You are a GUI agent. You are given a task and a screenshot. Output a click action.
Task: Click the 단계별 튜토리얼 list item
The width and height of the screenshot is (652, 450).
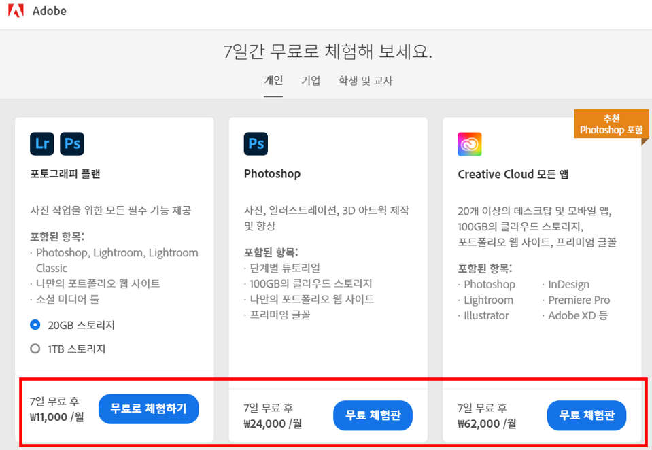pos(285,268)
